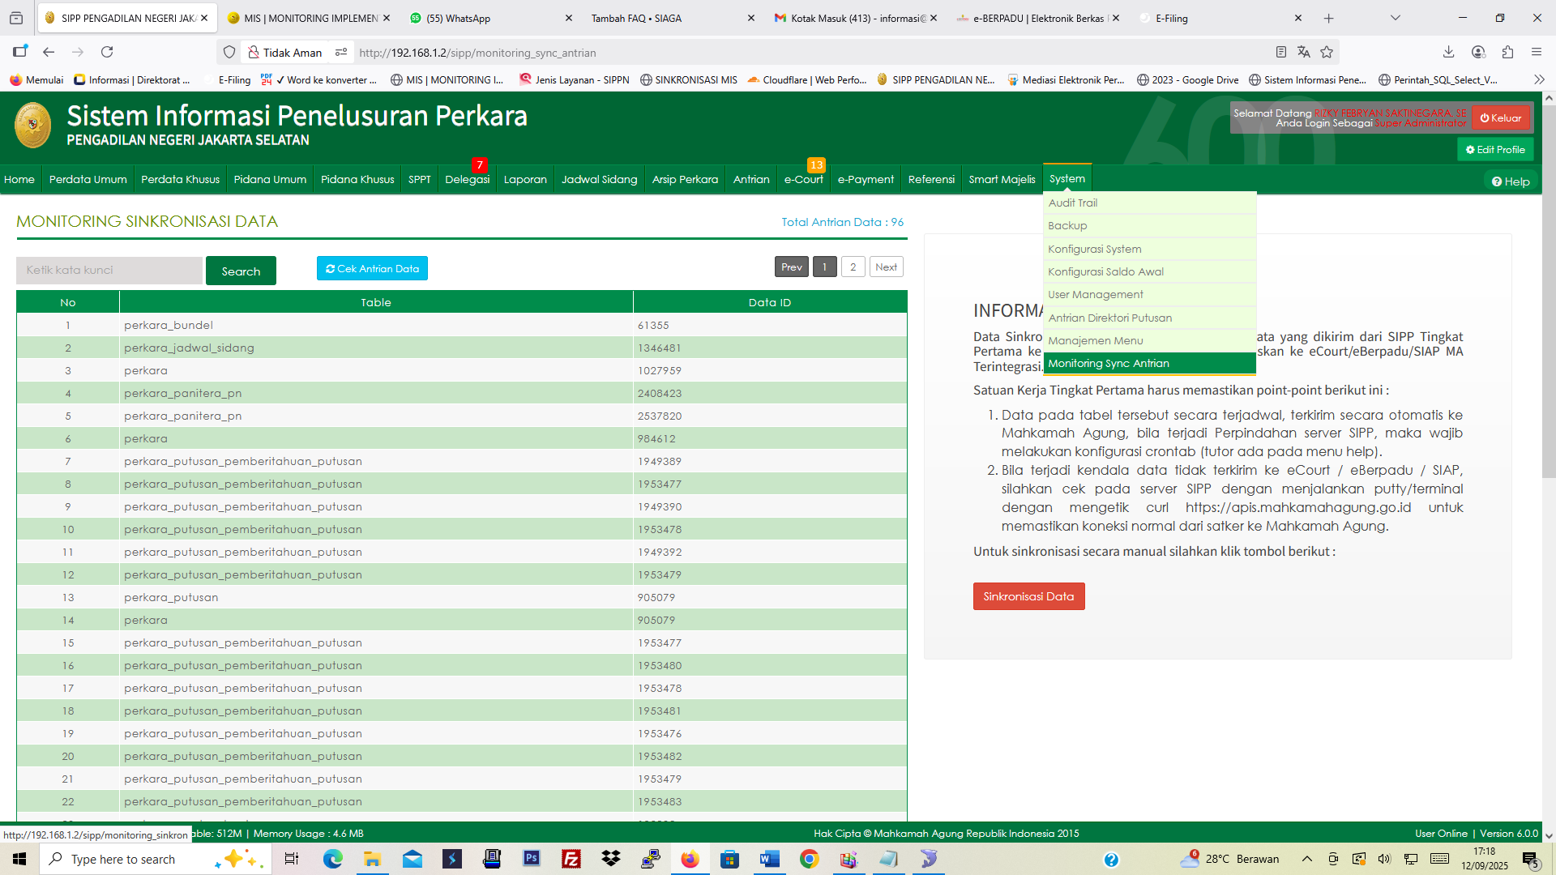Go to the Next page of results
Screen dimensions: 1556x875
tap(886, 267)
